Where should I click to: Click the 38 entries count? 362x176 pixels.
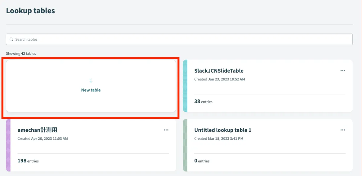coord(203,102)
